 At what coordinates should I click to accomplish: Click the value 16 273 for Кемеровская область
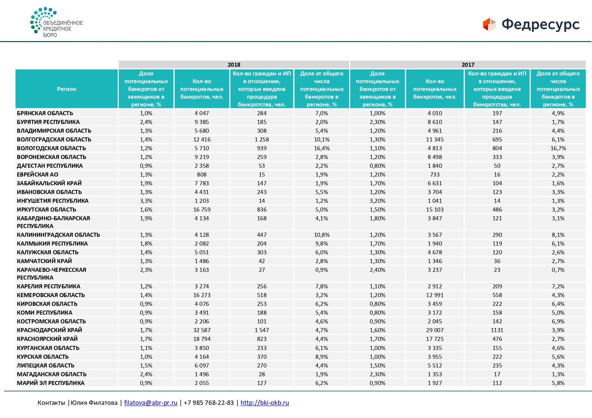(x=202, y=295)
